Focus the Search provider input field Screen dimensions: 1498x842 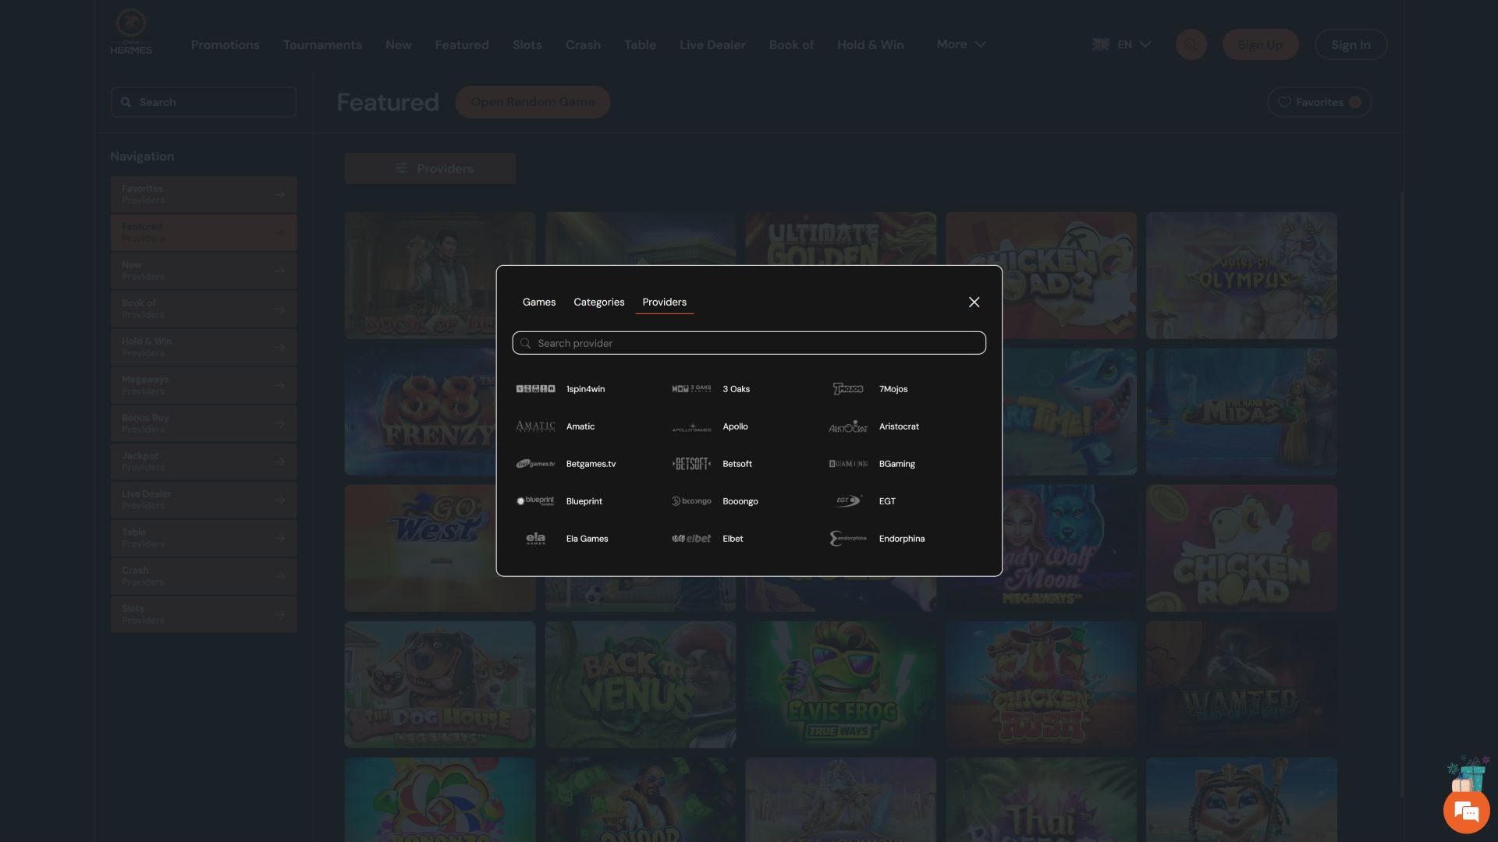click(x=749, y=343)
